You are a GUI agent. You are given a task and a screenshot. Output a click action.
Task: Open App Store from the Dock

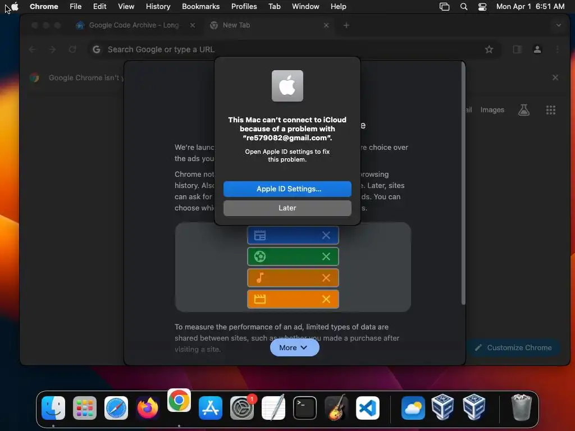coord(211,408)
